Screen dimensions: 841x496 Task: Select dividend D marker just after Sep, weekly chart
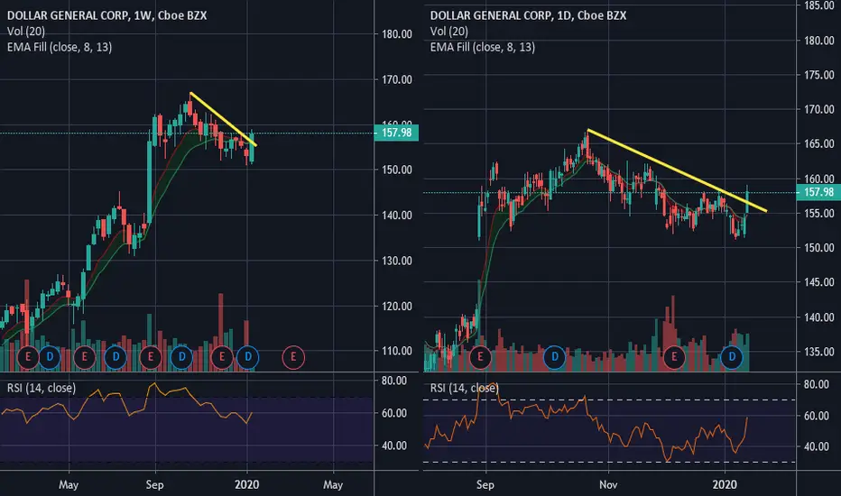tap(181, 357)
